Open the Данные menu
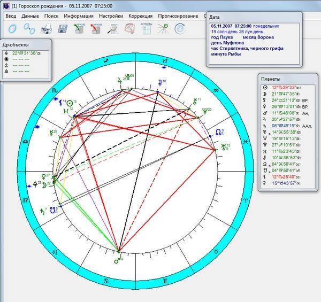 click(x=30, y=16)
